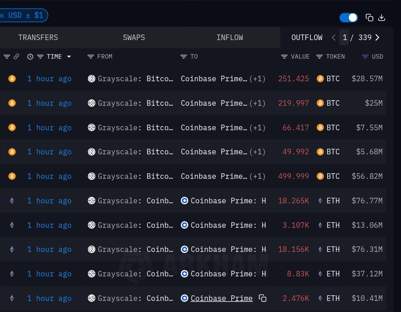Select the USD amount $5.68M
Viewport: 401px width, 312px height.
pyautogui.click(x=369, y=152)
